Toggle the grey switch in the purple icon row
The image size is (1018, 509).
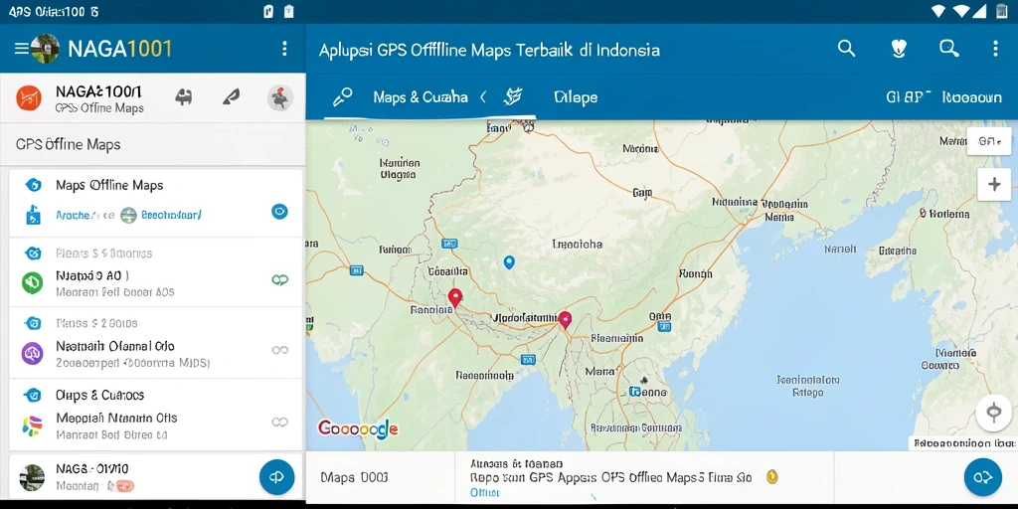(279, 350)
